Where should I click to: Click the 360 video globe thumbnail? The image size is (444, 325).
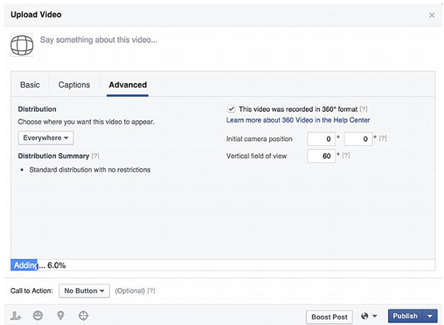pyautogui.click(x=22, y=45)
